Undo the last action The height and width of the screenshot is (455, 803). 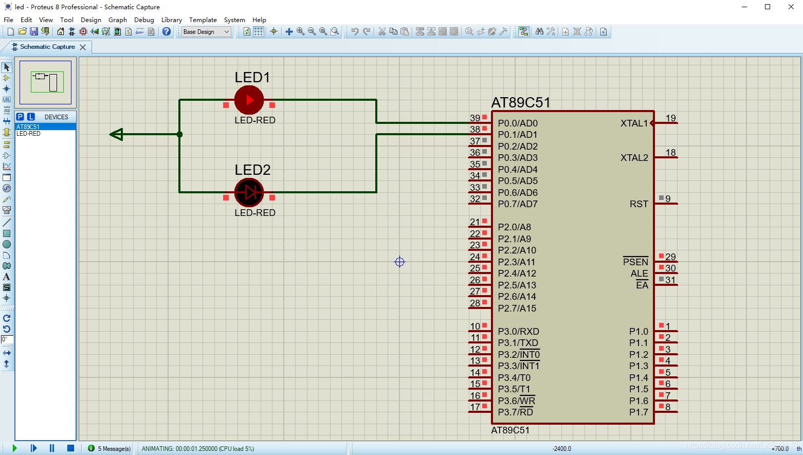click(355, 31)
